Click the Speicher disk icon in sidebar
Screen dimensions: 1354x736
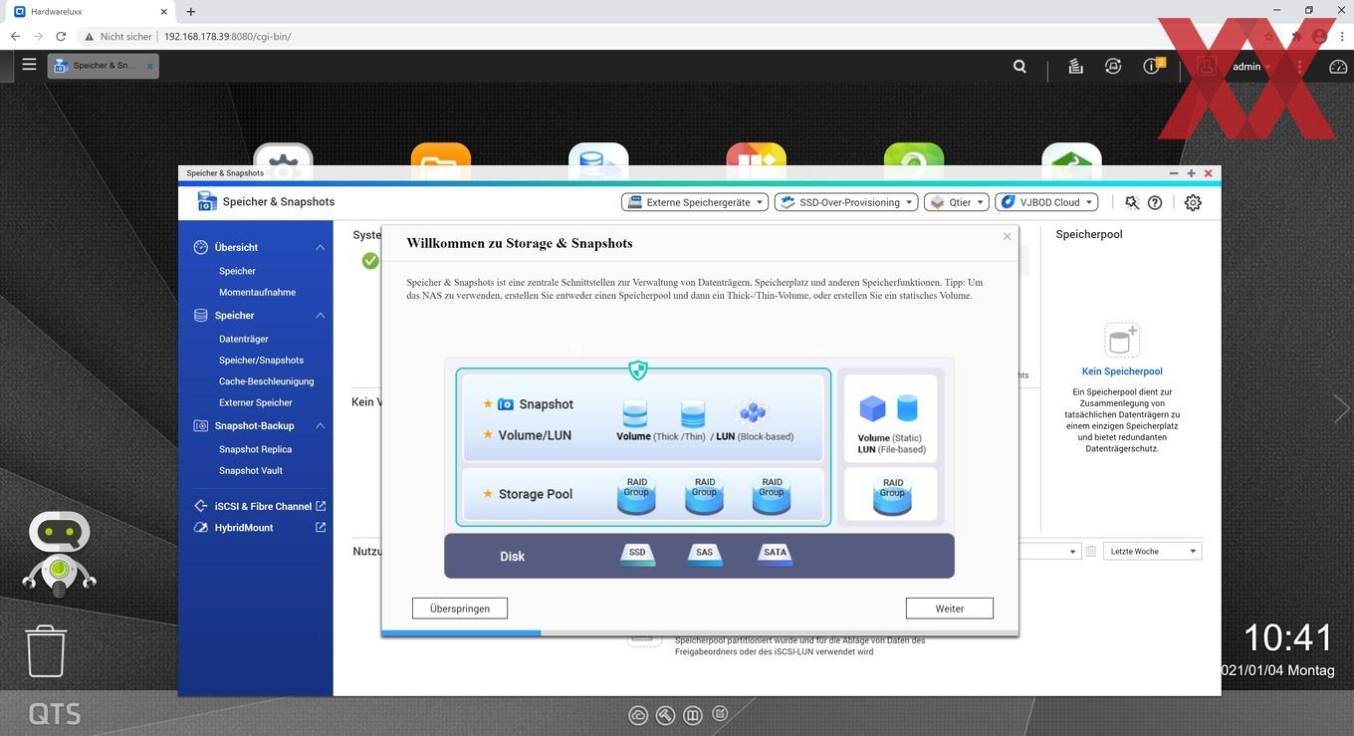(x=201, y=315)
